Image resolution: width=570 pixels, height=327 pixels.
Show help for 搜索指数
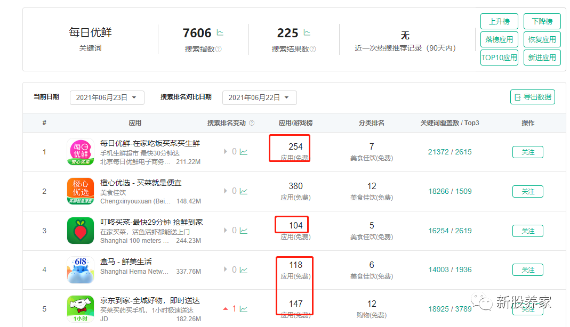point(219,49)
